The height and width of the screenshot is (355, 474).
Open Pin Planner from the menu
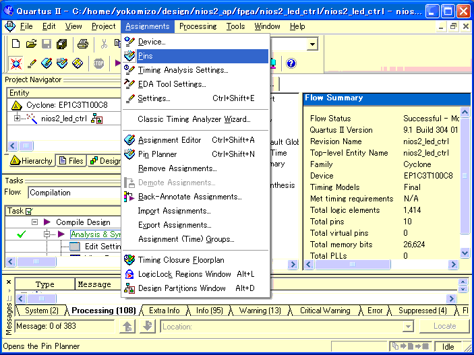196,154
